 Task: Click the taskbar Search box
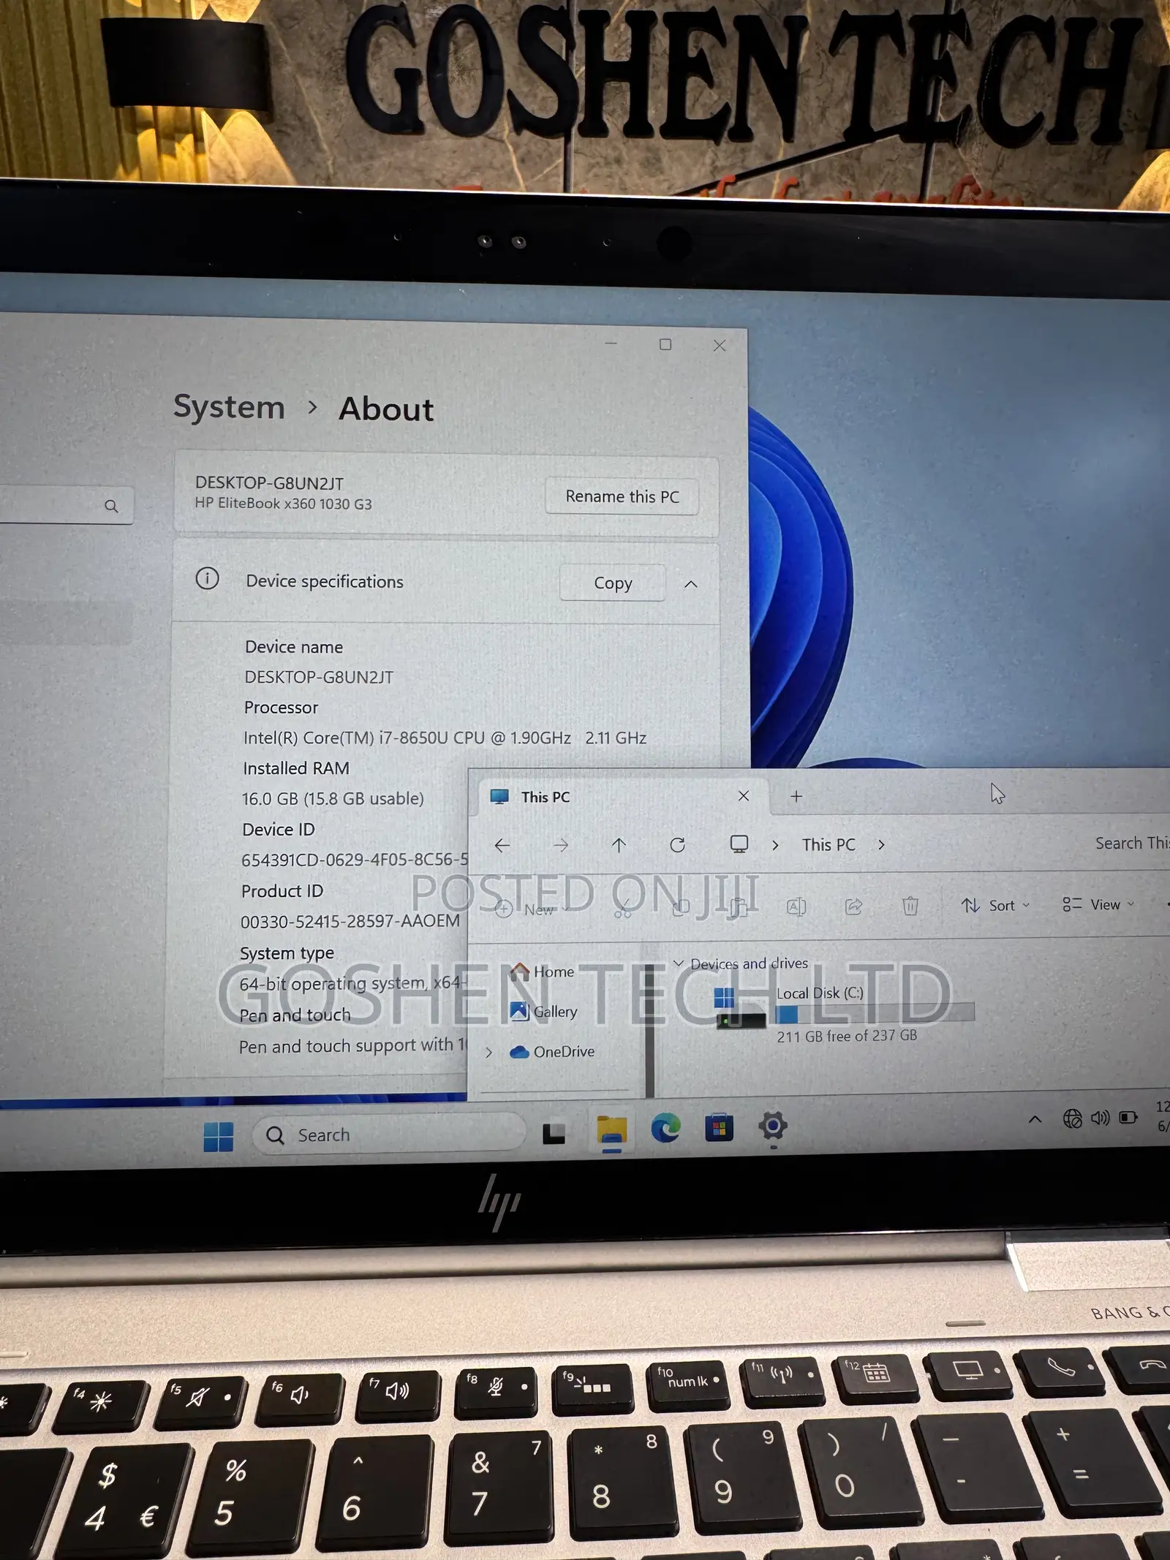pyautogui.click(x=388, y=1135)
